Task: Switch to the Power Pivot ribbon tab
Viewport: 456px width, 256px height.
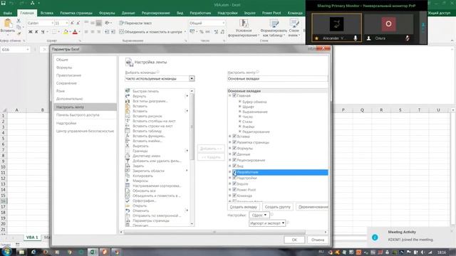Action: [x=271, y=13]
